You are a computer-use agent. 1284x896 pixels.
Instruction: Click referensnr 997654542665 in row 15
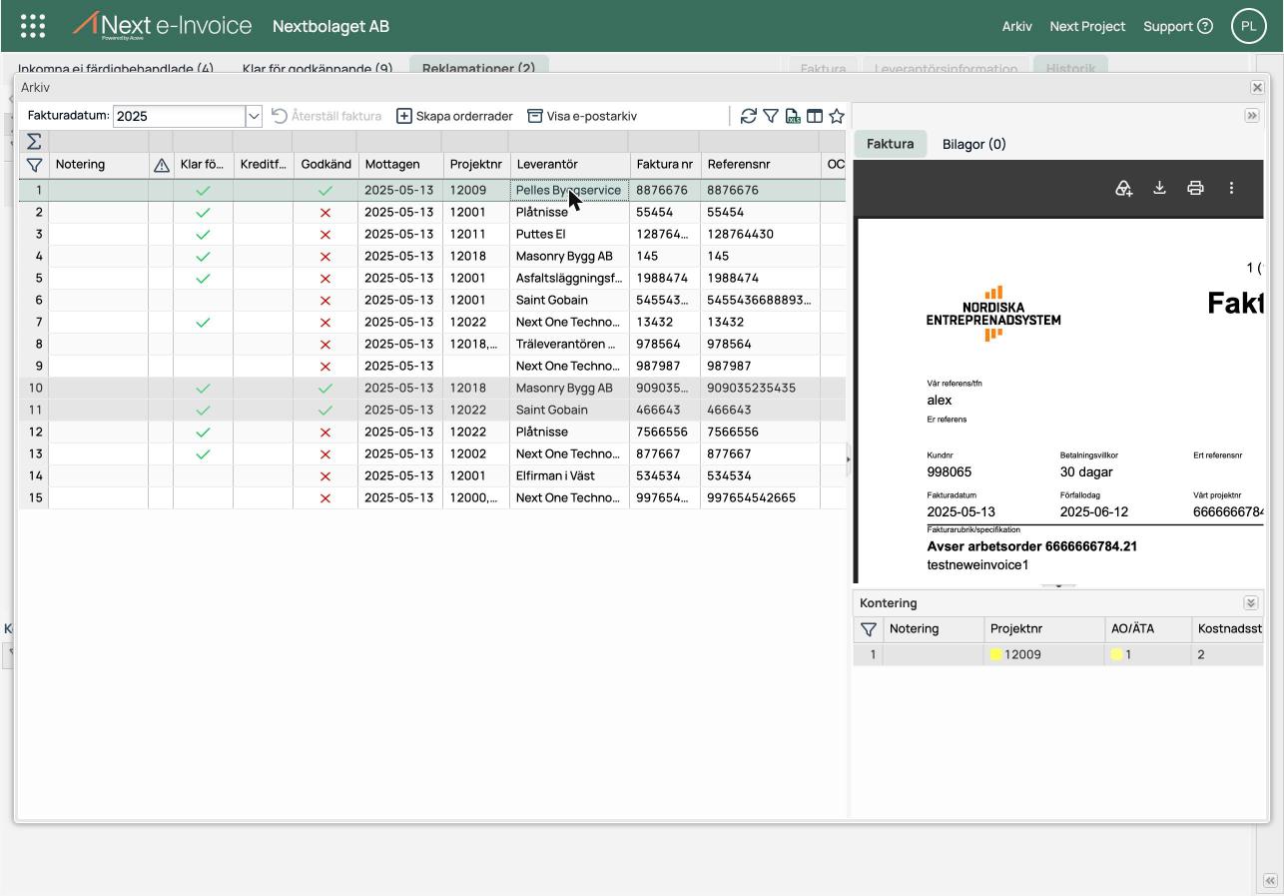click(x=751, y=497)
